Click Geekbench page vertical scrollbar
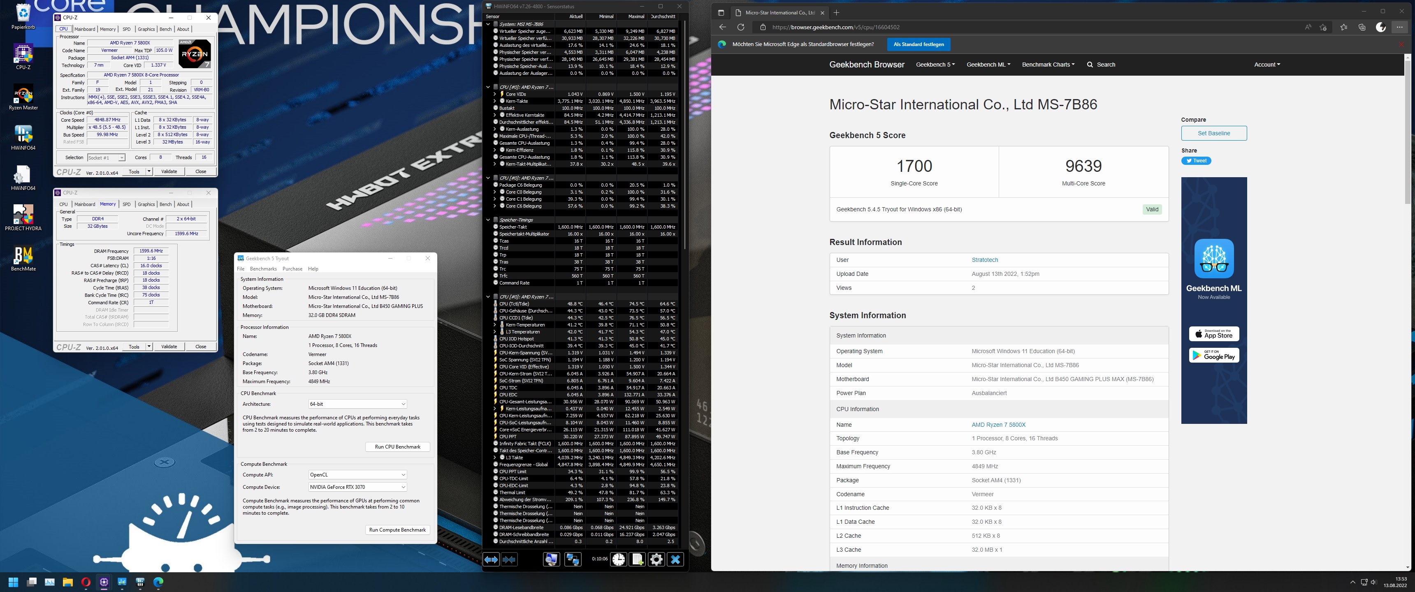 click(x=1407, y=132)
